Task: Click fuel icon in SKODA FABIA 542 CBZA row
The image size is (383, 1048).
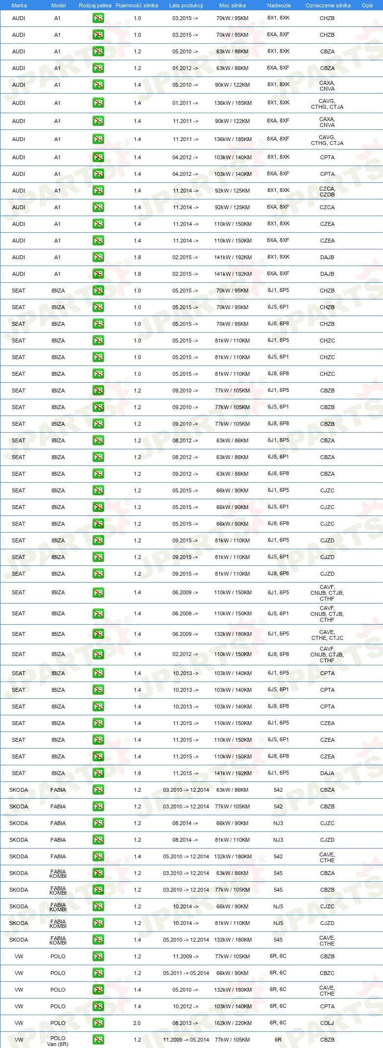Action: (98, 790)
